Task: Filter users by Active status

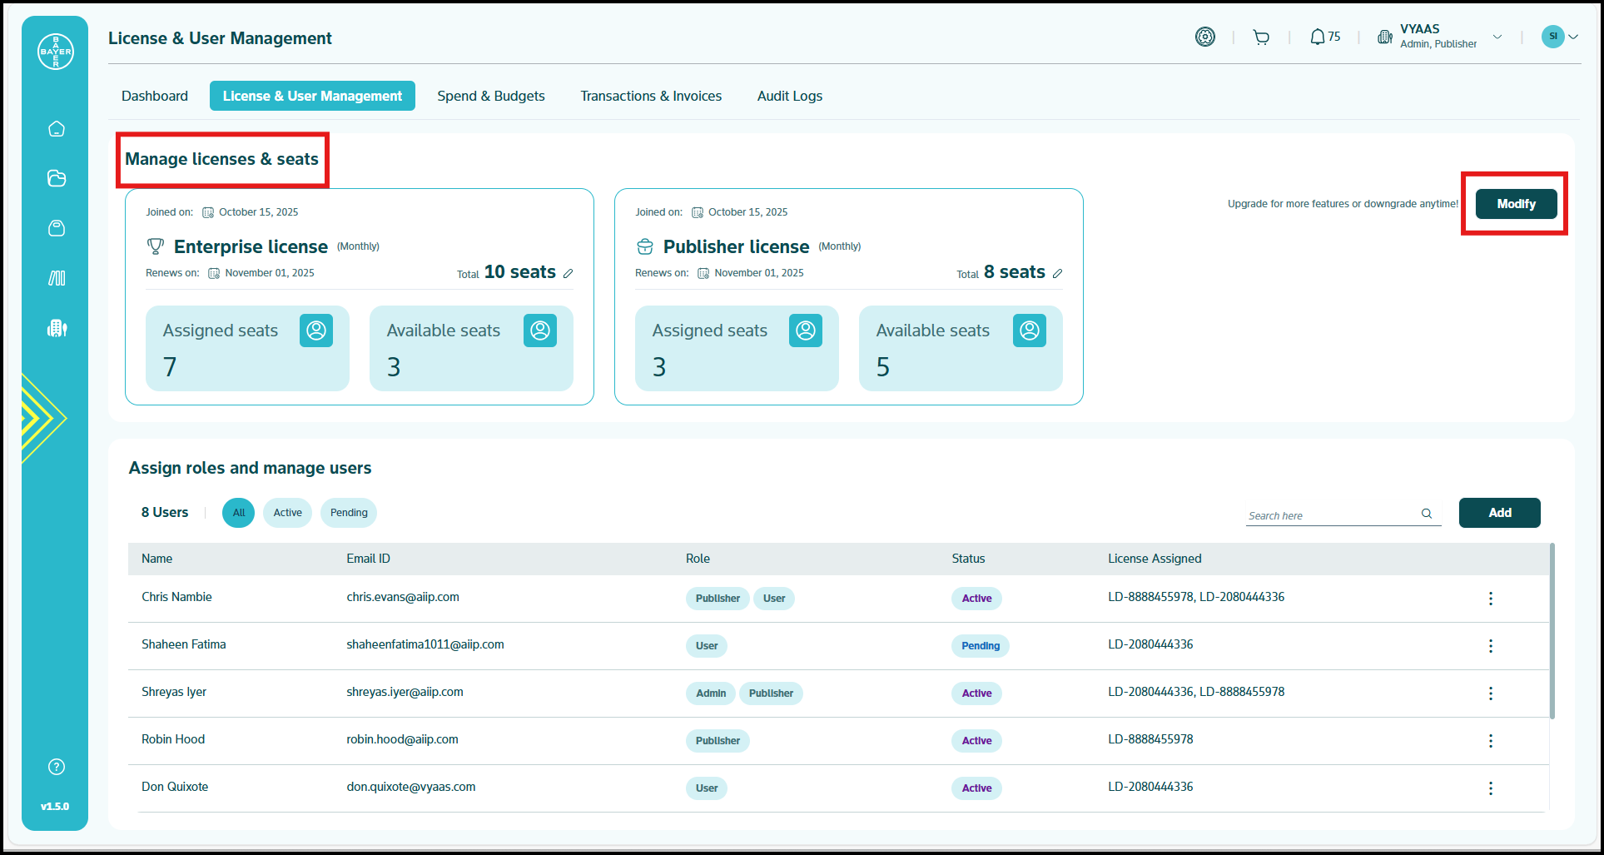Action: point(287,513)
